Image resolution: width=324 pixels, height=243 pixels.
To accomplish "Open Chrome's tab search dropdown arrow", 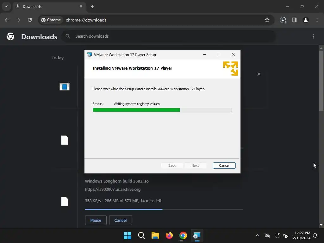I will (x=6, y=6).
